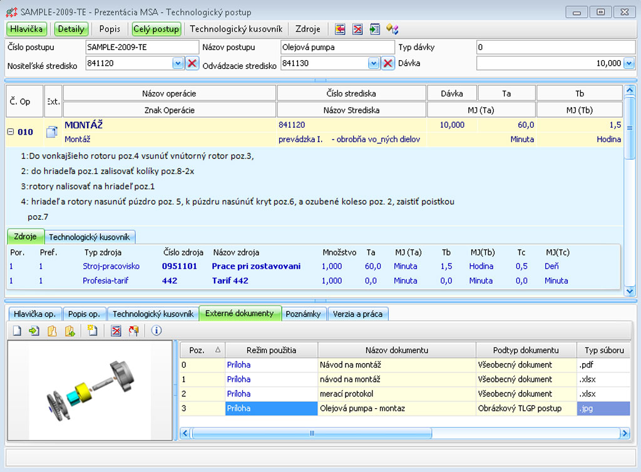Clear Nositeľské stredisko with red X

tap(192, 63)
